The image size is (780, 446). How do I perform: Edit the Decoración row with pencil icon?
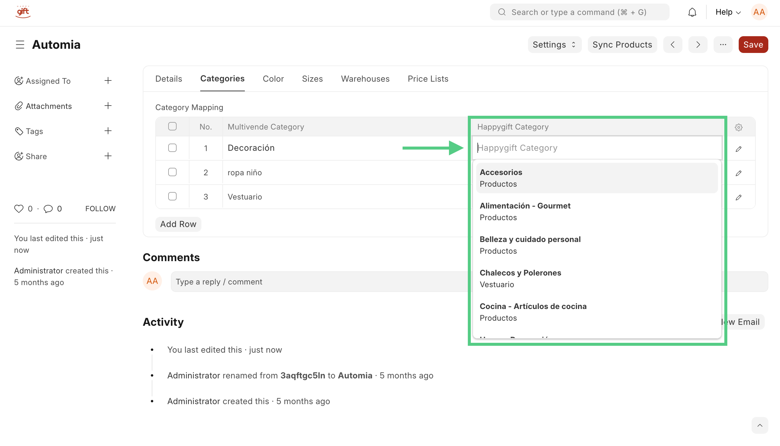(x=739, y=149)
